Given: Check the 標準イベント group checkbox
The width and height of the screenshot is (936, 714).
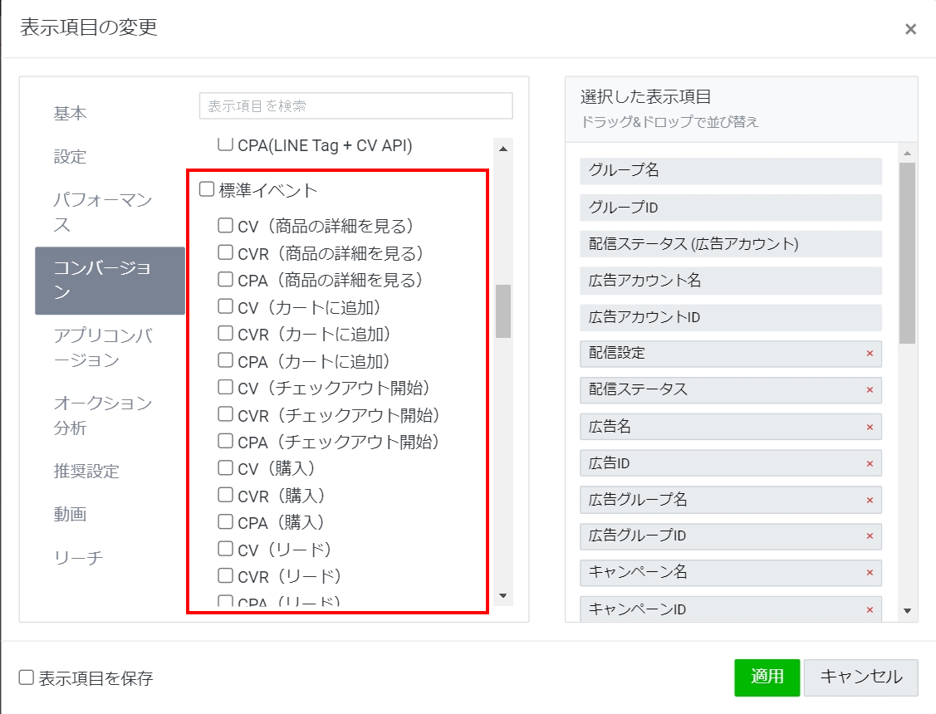Looking at the screenshot, I should 207,190.
